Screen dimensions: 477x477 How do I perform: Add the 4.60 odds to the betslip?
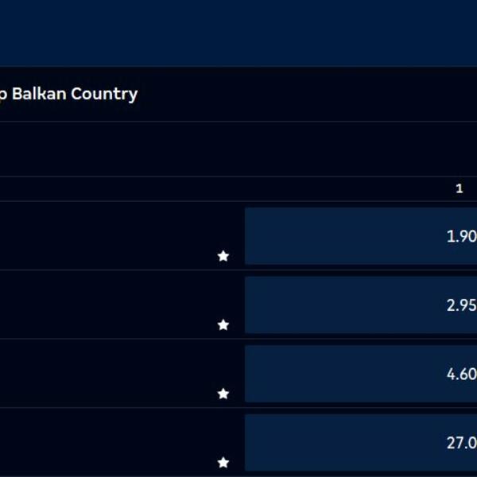361,374
